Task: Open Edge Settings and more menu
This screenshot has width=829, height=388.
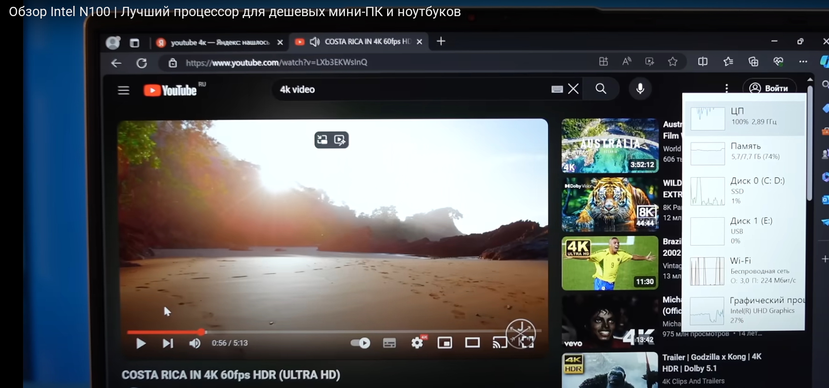Action: [803, 61]
